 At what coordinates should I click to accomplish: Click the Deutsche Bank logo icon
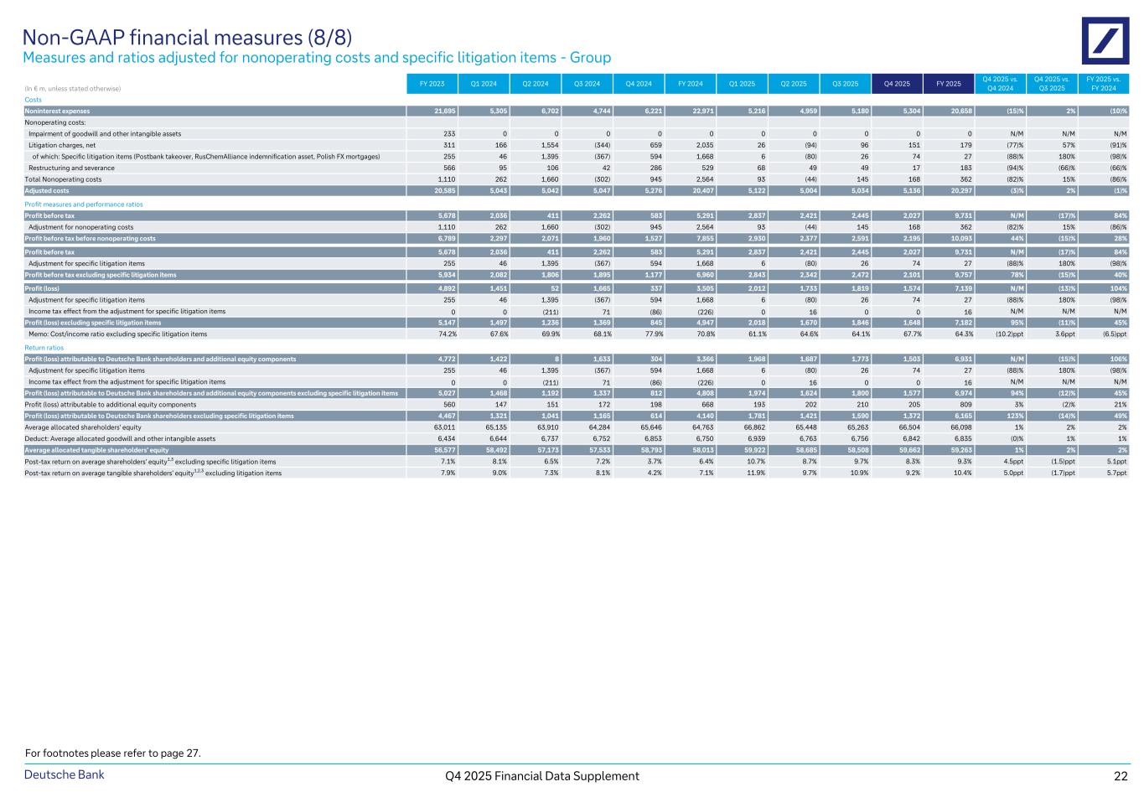click(1105, 41)
